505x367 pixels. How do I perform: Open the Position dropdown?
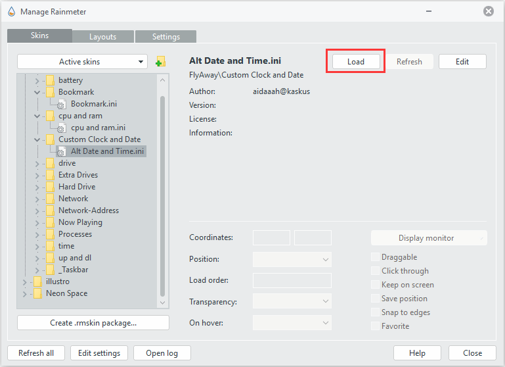(x=292, y=259)
